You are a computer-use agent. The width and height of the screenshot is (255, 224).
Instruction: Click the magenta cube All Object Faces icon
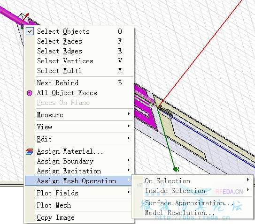tap(30, 93)
